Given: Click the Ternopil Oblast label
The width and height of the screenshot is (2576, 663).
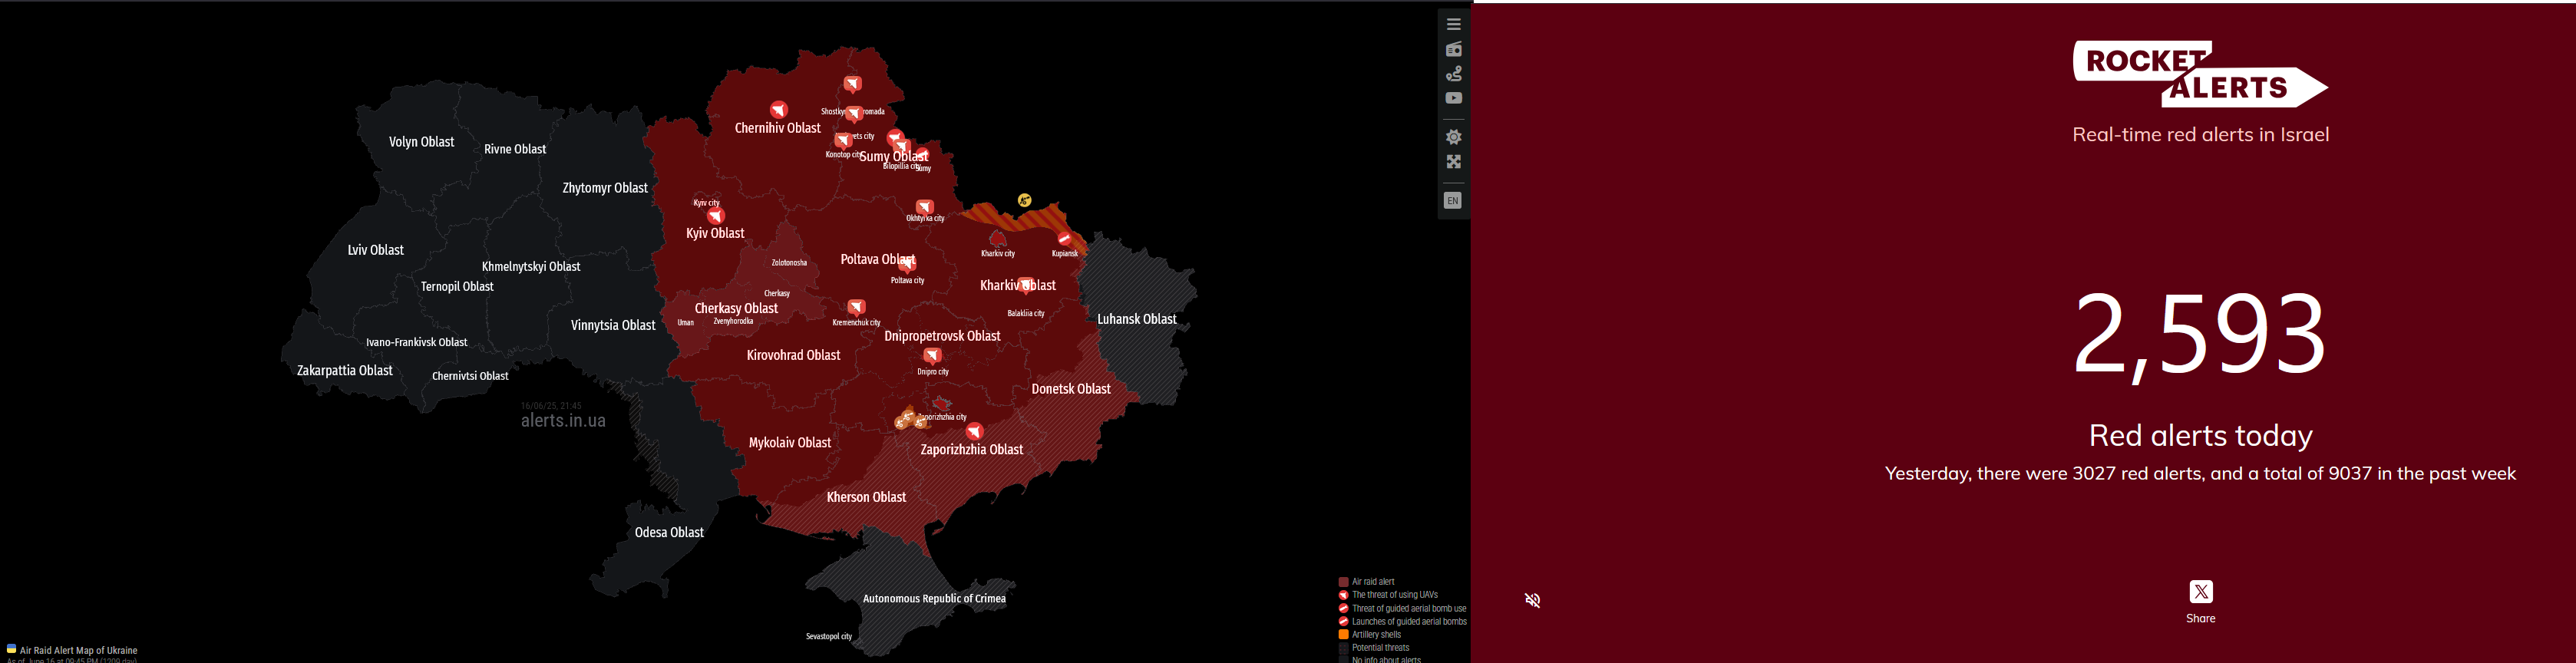Looking at the screenshot, I should point(457,287).
